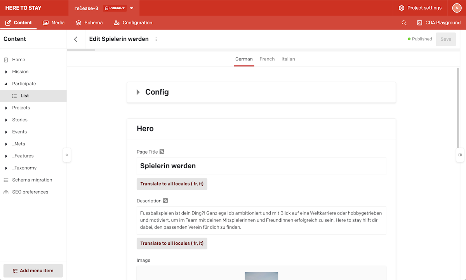Open the Media top navigation tab

click(x=54, y=23)
